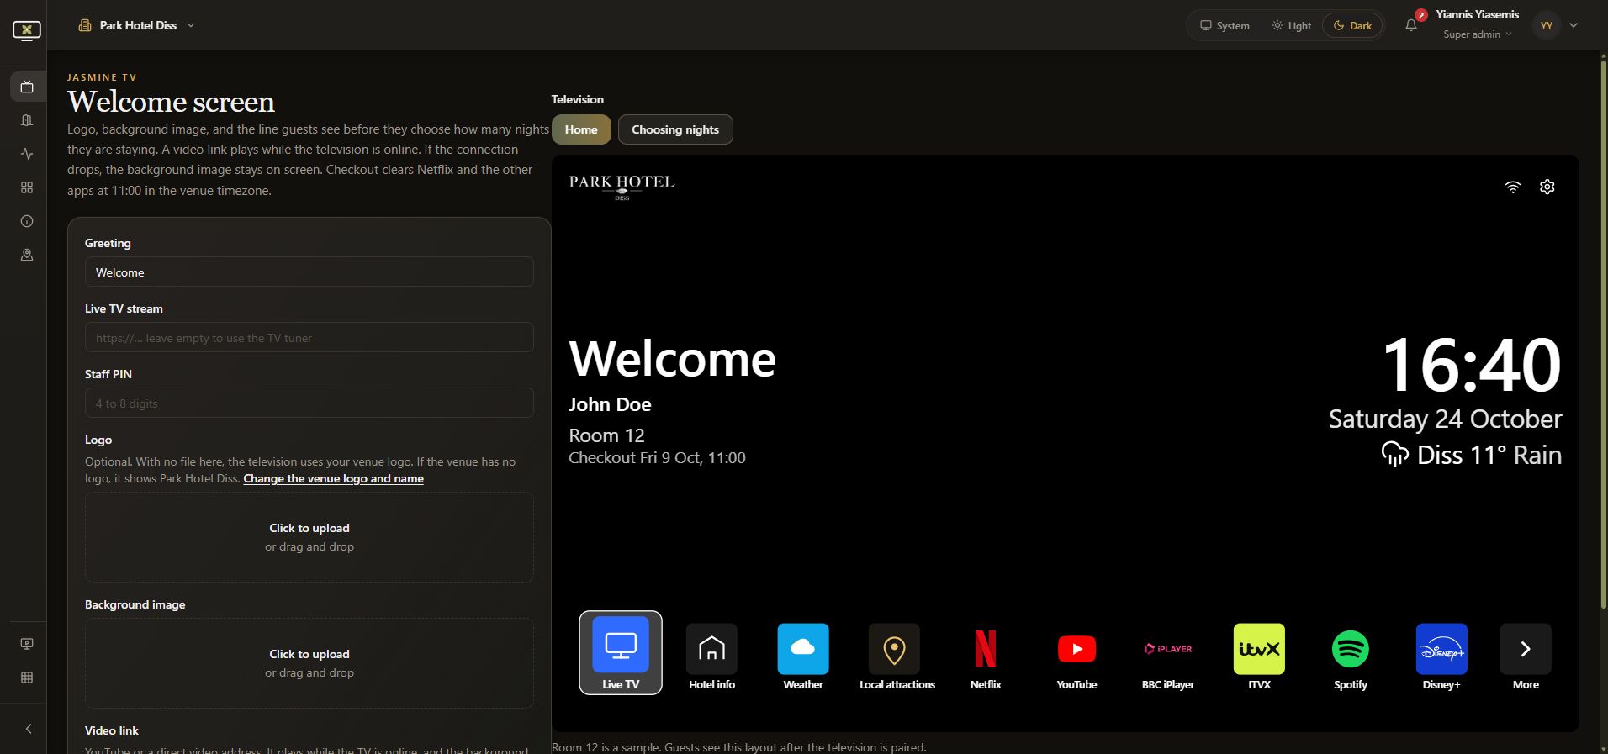Image resolution: width=1608 pixels, height=754 pixels.
Task: Switch theme to System
Action: (x=1225, y=26)
